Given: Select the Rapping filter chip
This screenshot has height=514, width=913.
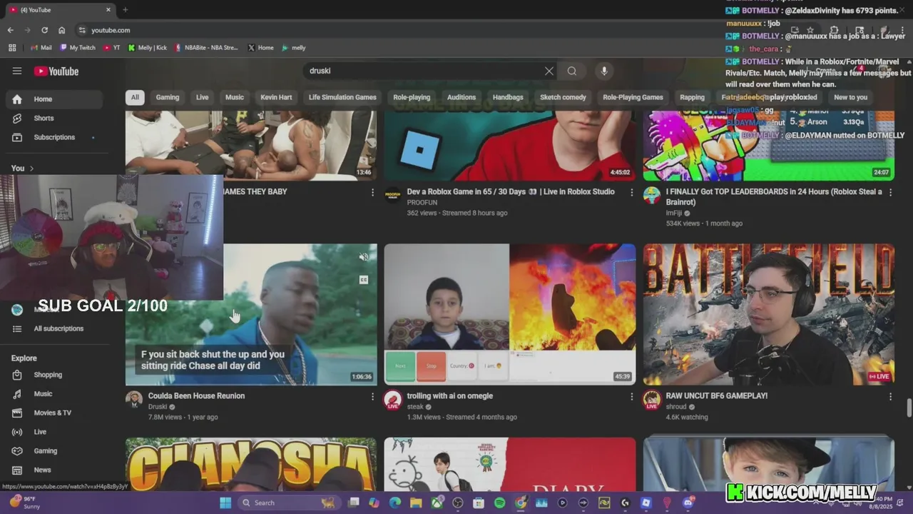Looking at the screenshot, I should [692, 97].
